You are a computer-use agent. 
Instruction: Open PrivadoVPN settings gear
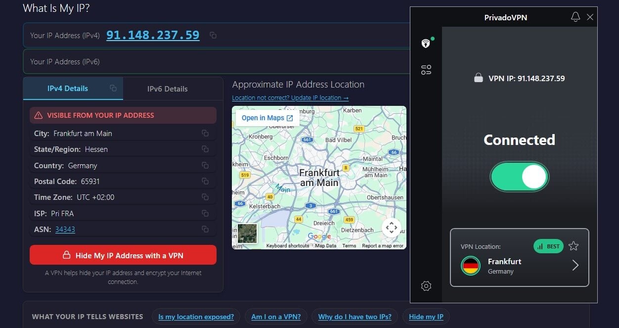426,285
